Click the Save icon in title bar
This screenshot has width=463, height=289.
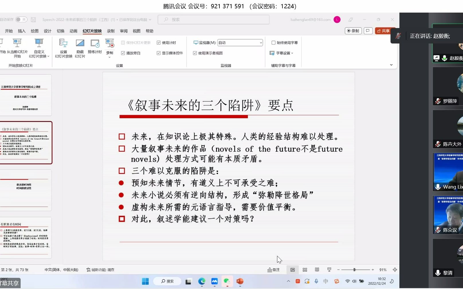tap(33, 19)
